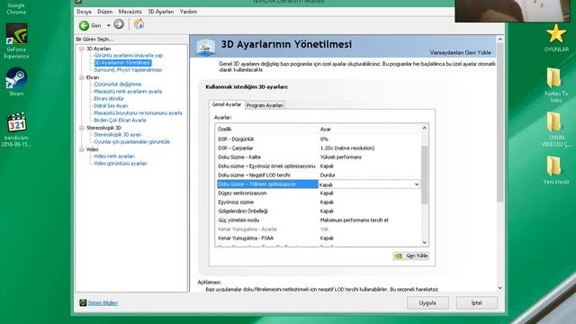Open the Düzen menu

[x=105, y=12]
